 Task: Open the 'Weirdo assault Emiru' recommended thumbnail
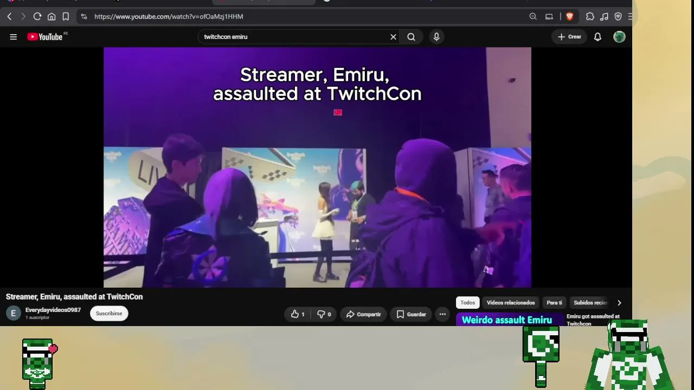click(510, 320)
